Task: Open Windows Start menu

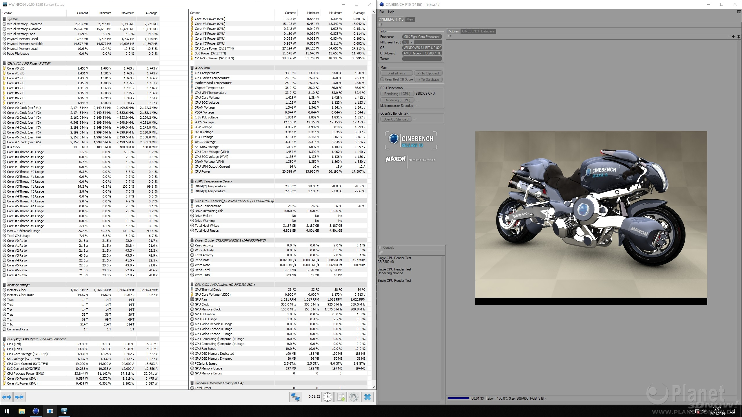Action: (7, 411)
